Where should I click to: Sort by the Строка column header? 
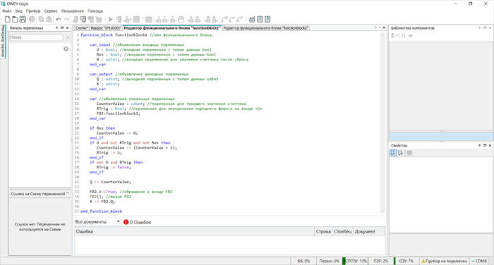coord(323,231)
